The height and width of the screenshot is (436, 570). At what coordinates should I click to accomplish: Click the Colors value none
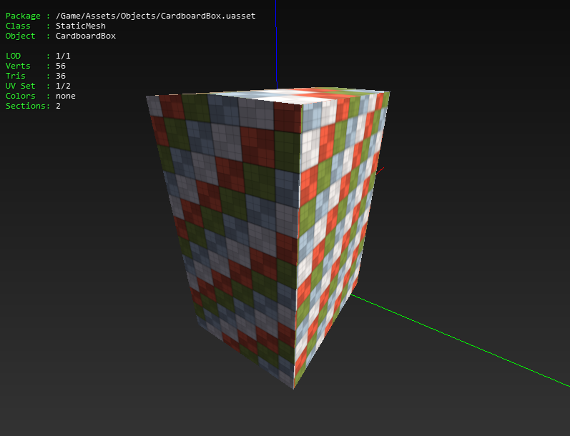[65, 96]
